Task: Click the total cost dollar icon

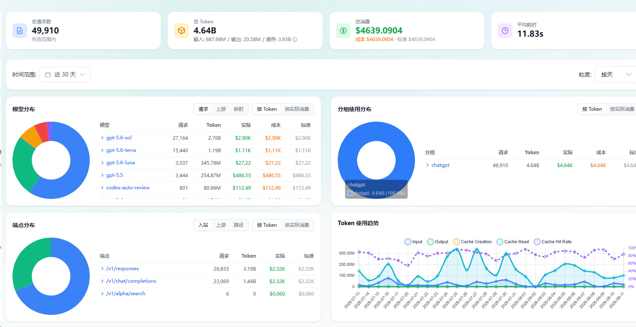Action: 343,31
